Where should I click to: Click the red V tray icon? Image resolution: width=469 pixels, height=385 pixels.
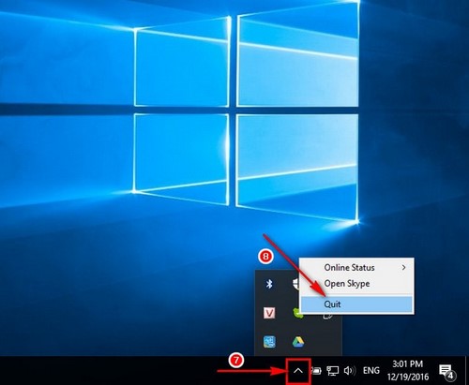[x=269, y=313]
